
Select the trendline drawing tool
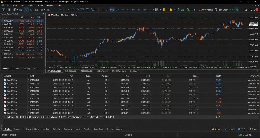72,10
